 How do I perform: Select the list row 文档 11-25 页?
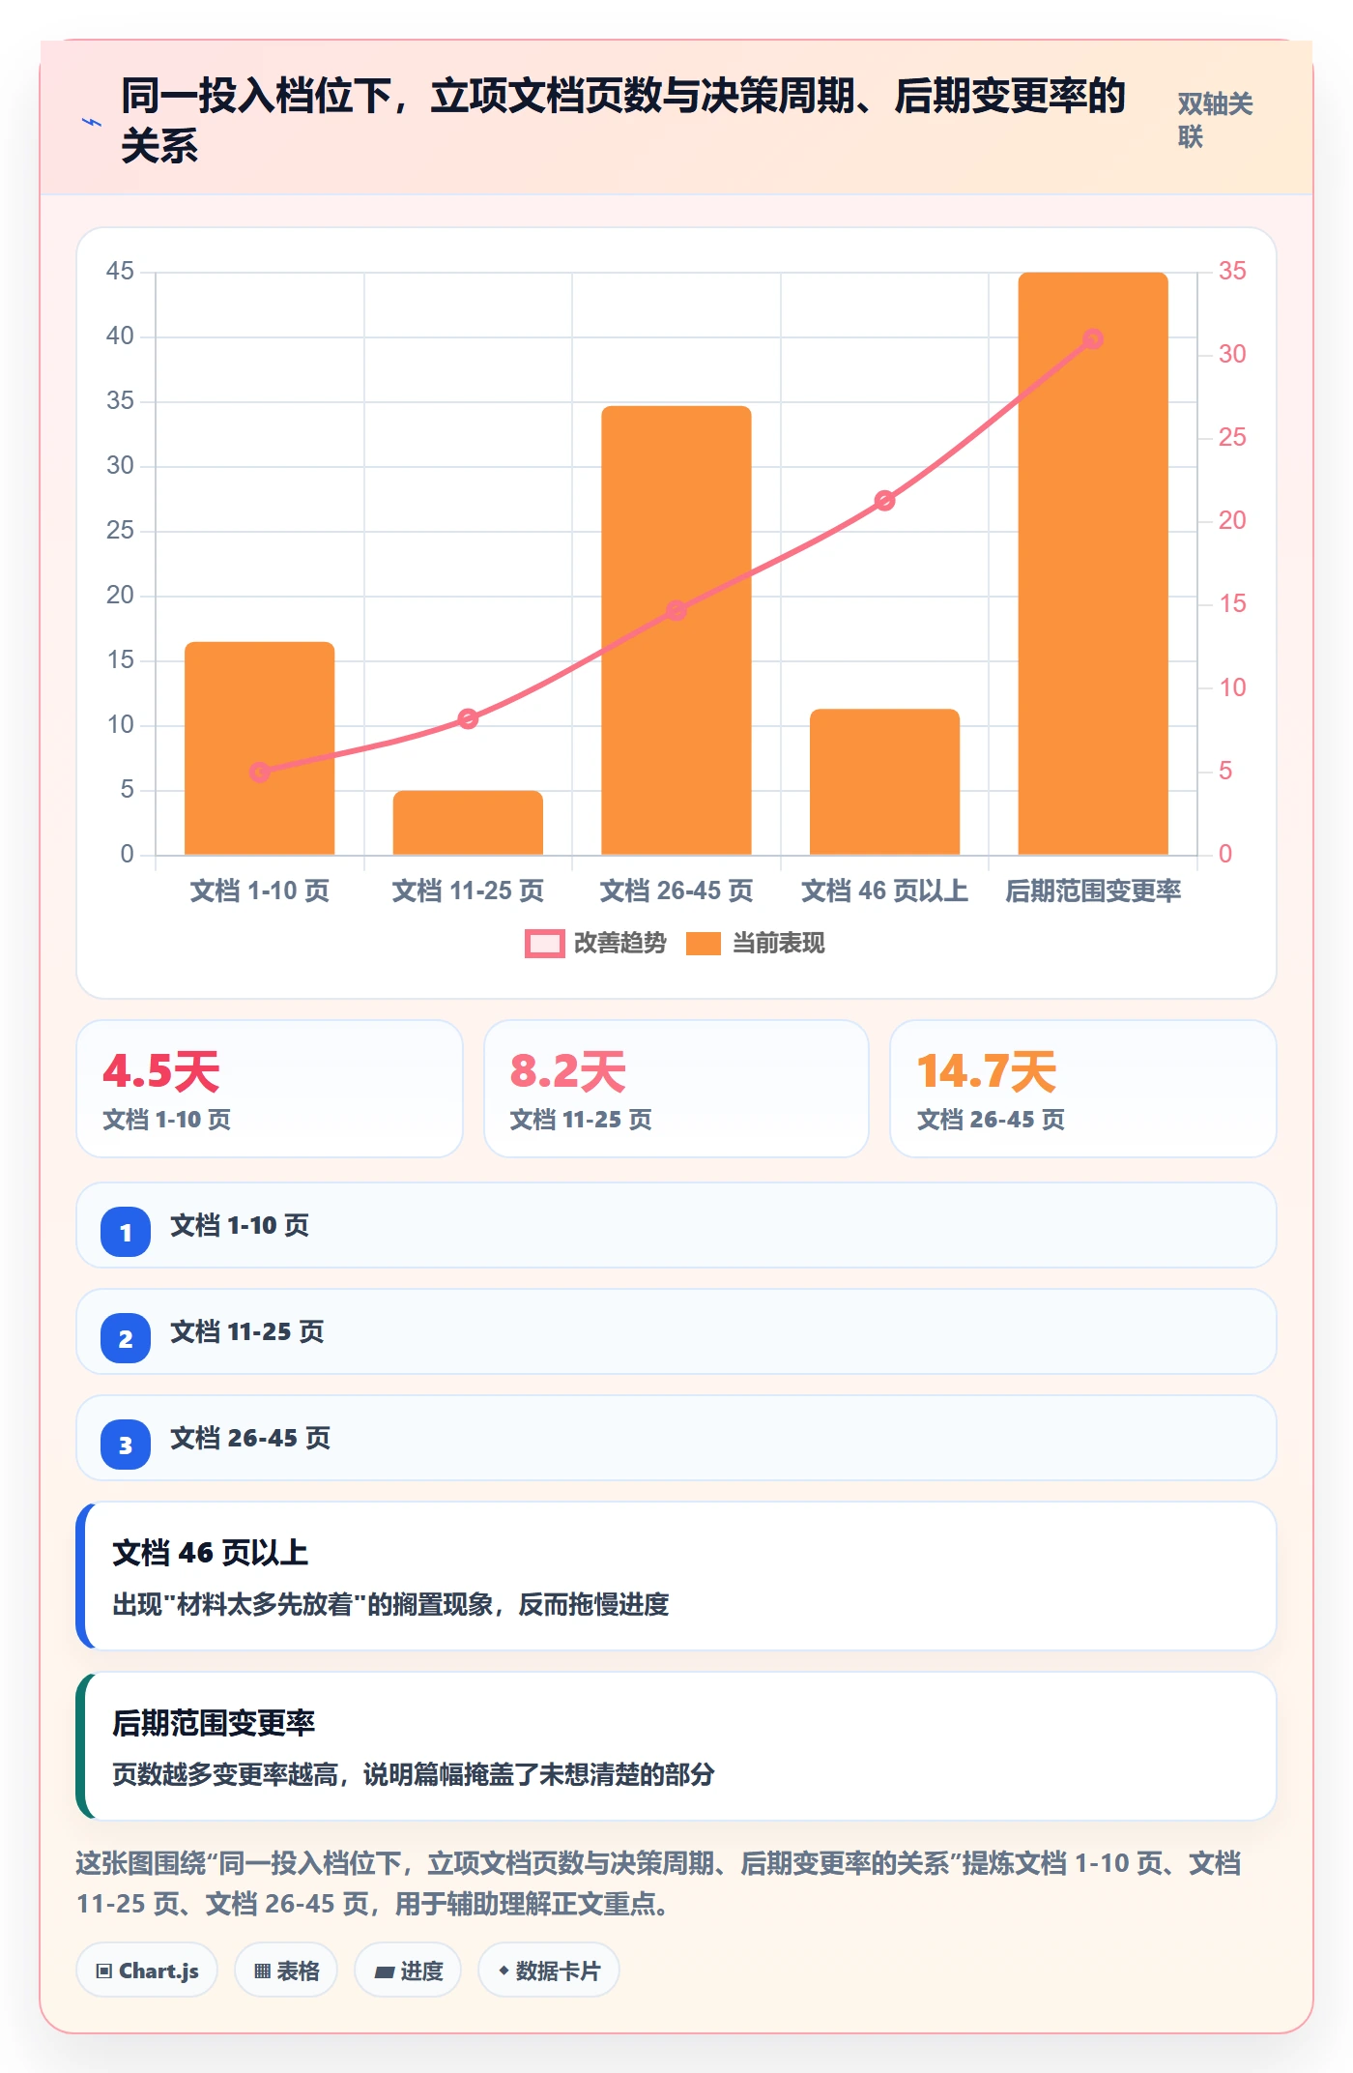click(676, 1331)
